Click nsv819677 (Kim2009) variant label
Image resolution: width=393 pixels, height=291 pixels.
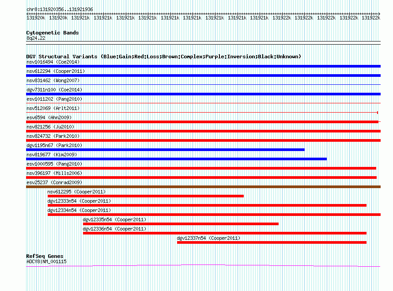52,155
